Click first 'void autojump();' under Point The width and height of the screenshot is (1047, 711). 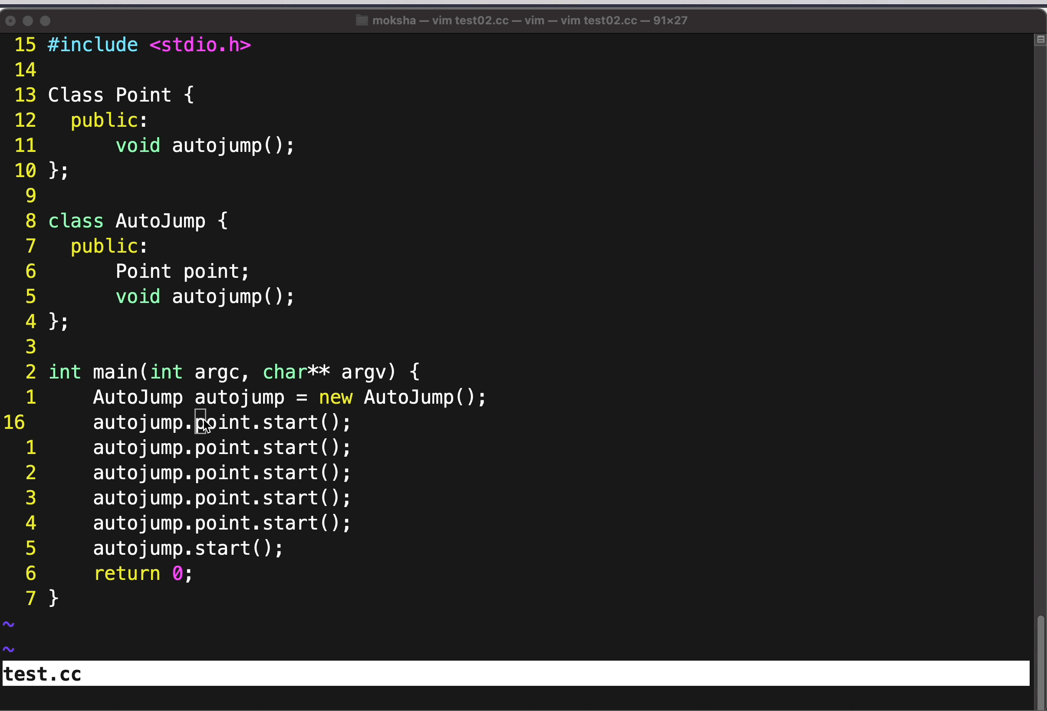tap(204, 145)
